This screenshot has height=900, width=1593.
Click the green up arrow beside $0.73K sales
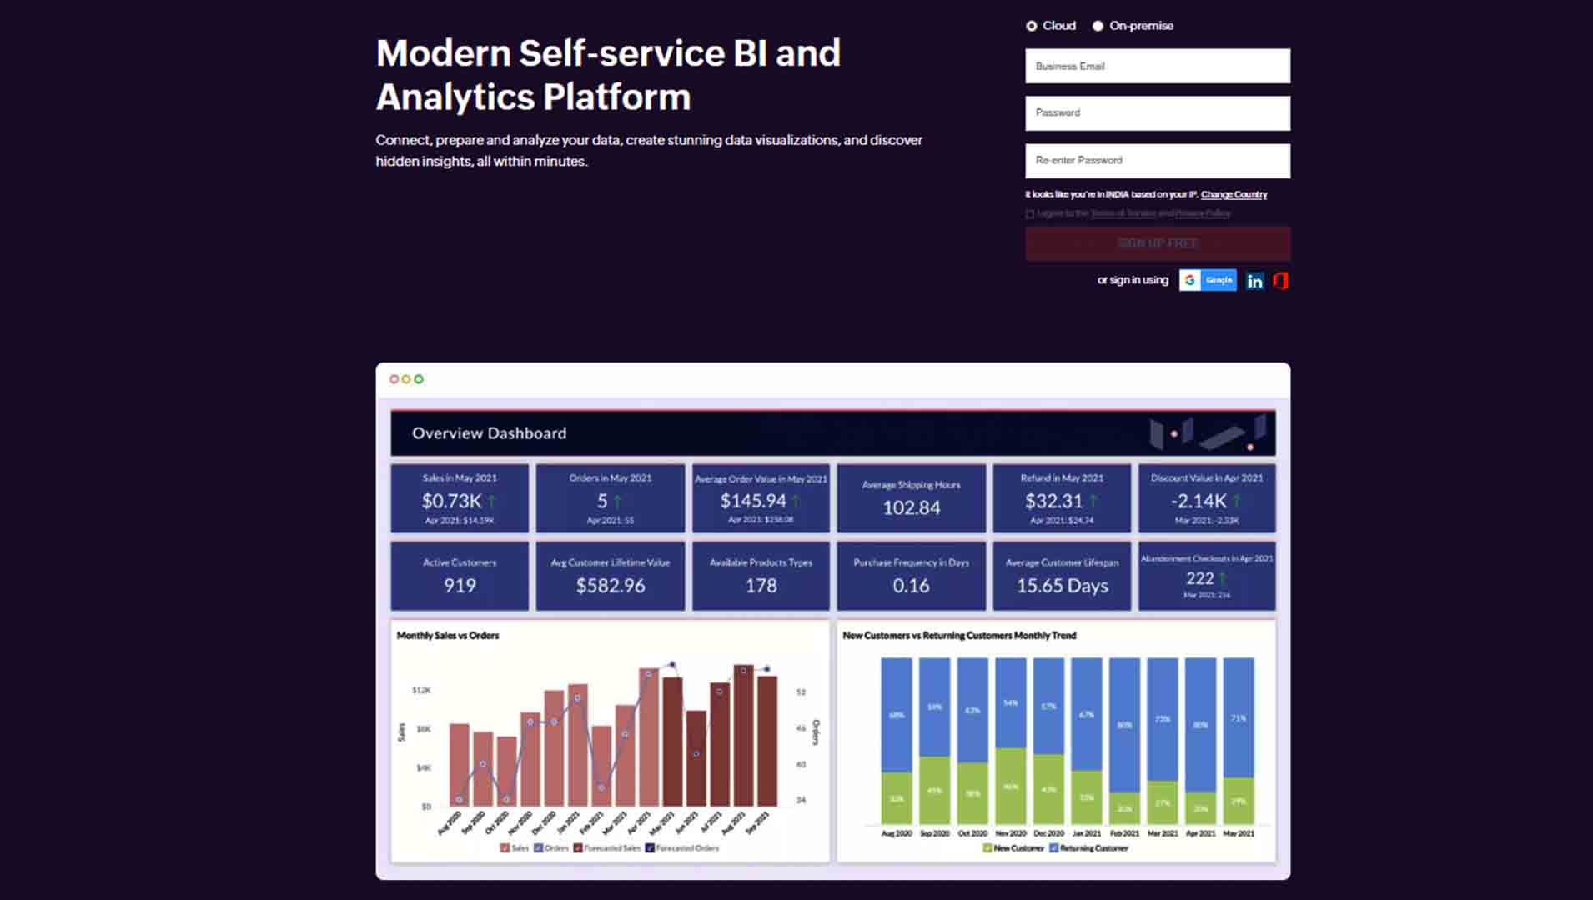[492, 501]
